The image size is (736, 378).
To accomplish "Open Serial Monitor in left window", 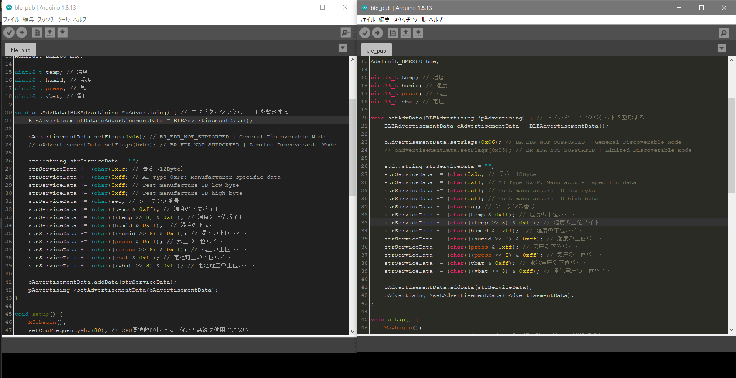I will point(345,33).
